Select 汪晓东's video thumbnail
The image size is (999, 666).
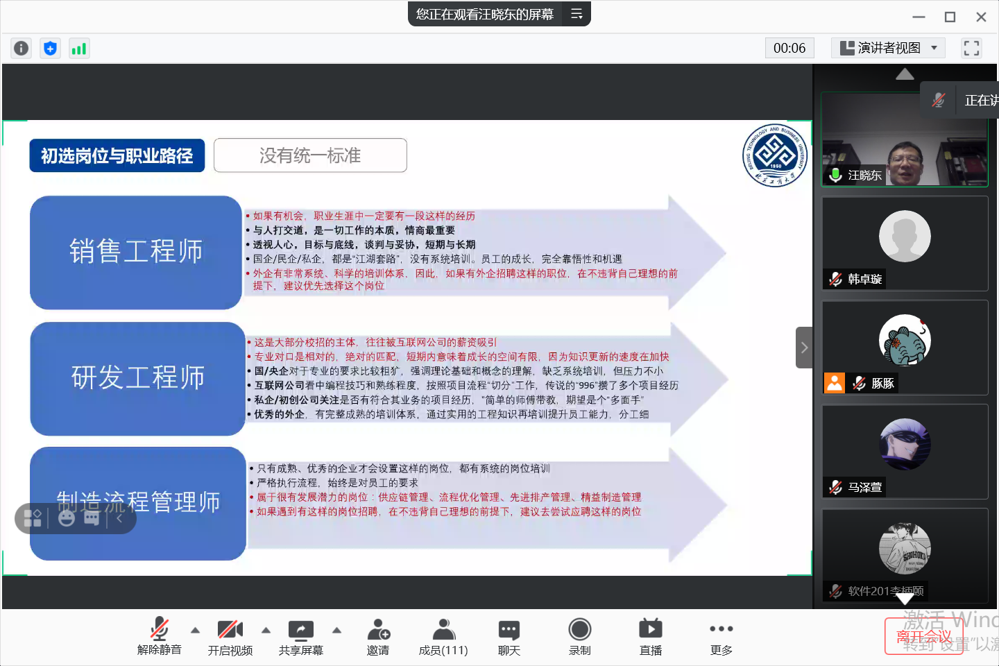904,140
